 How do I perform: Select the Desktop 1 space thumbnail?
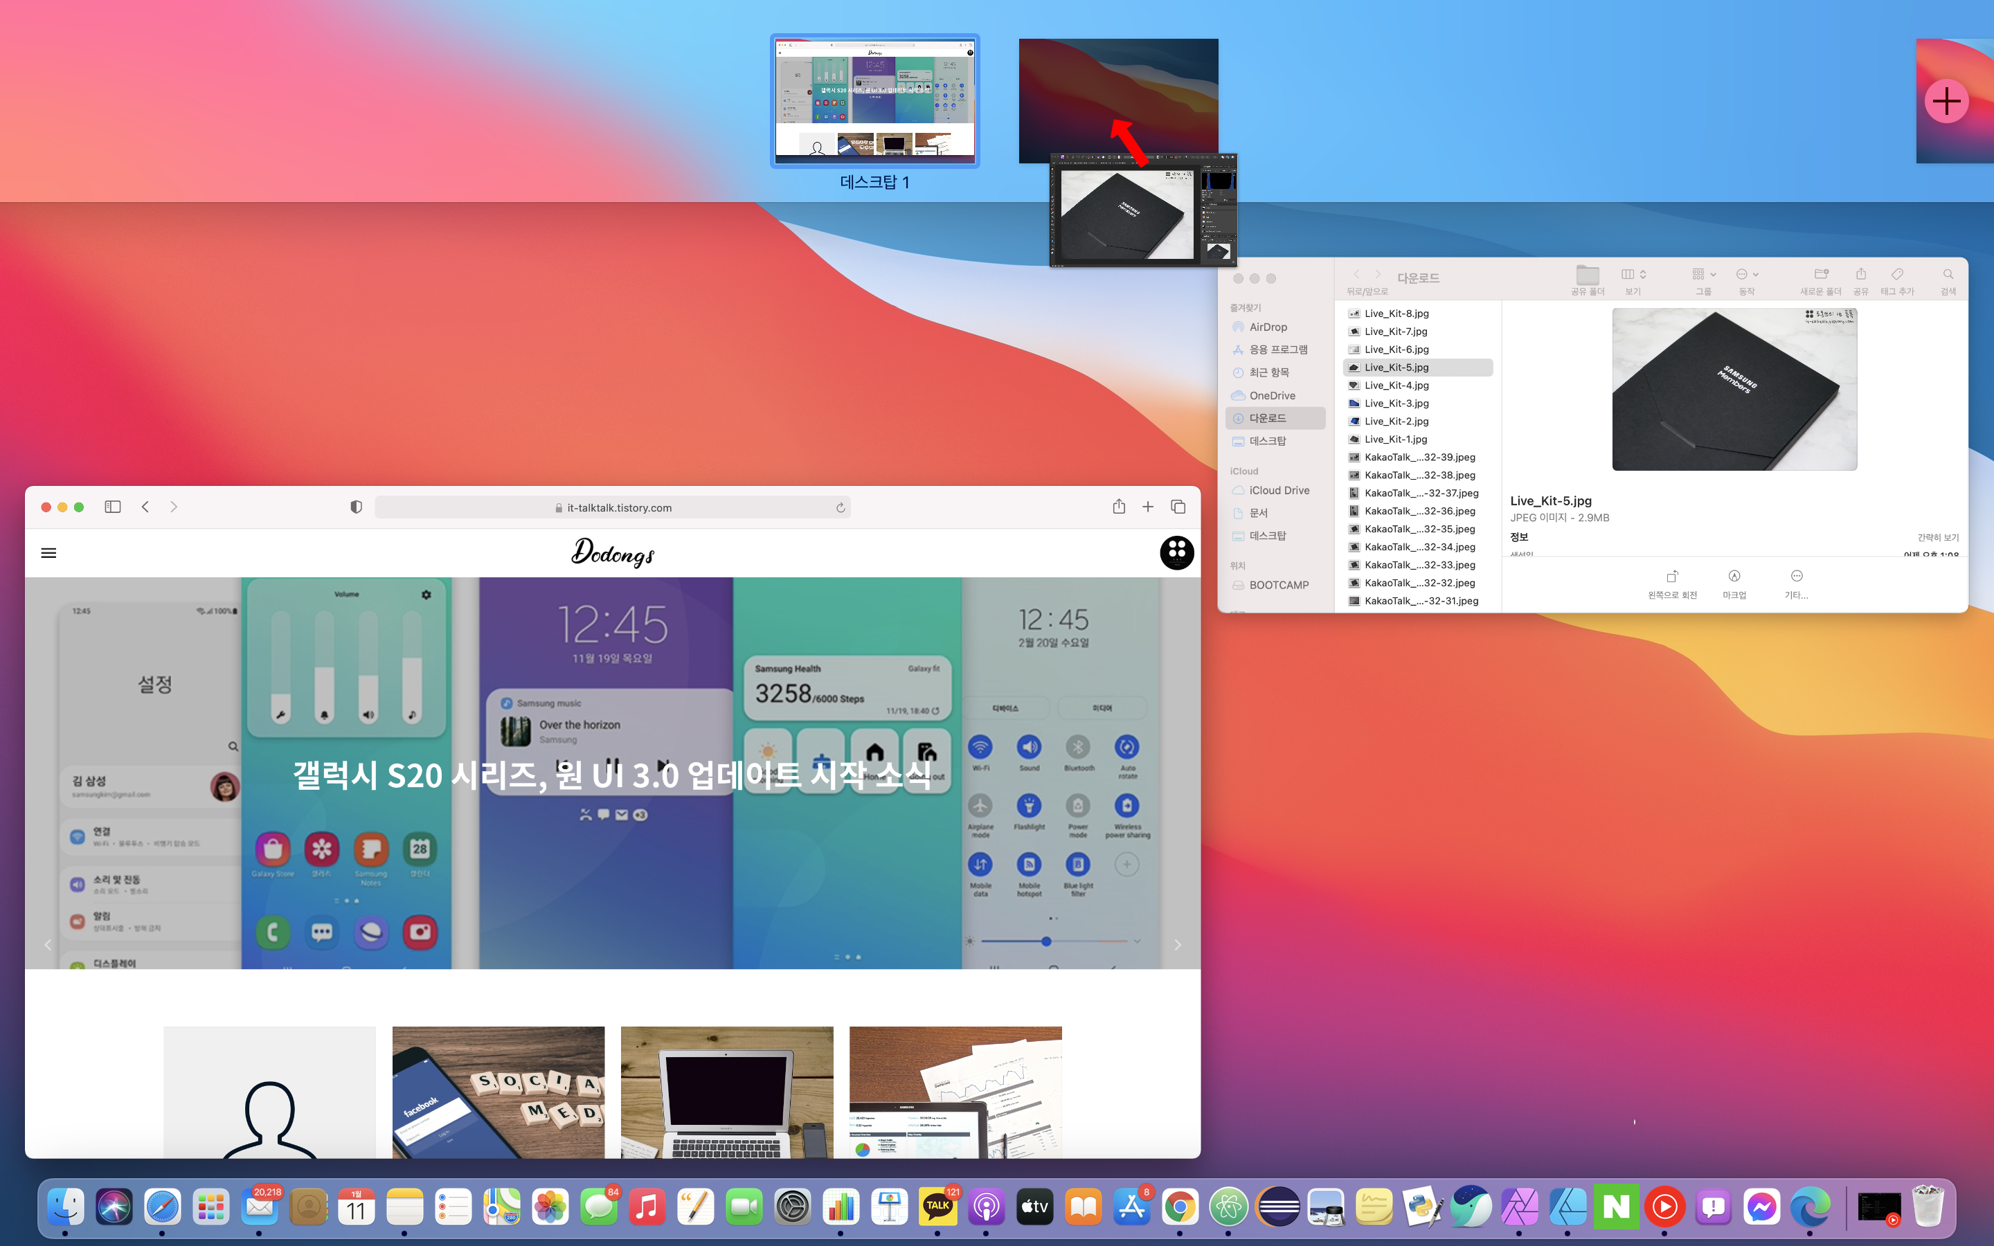click(x=875, y=100)
